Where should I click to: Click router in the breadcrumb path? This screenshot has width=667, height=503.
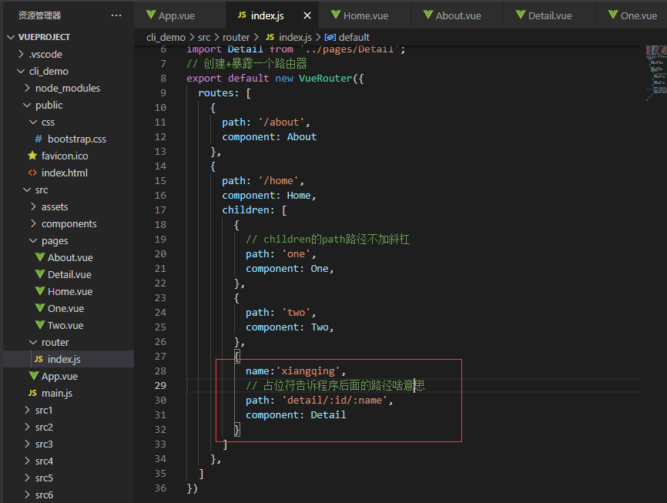(236, 38)
